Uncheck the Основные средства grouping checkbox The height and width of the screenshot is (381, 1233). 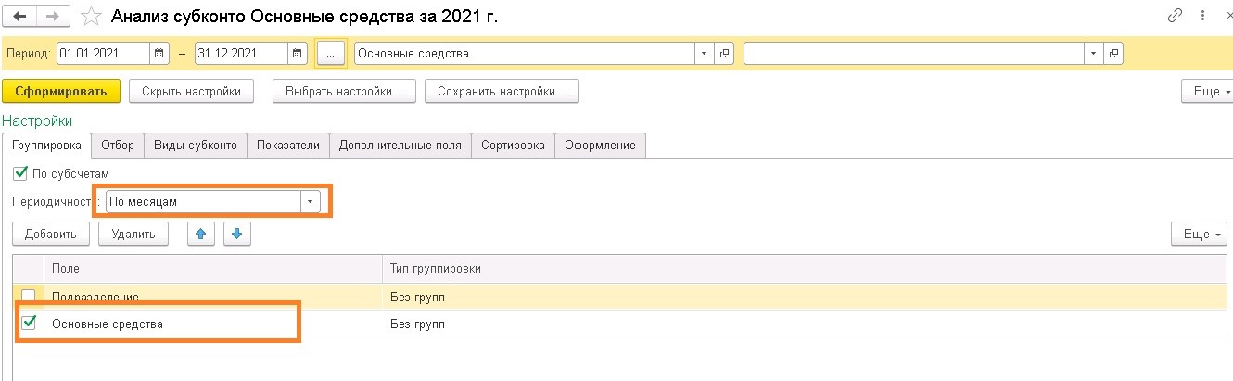coord(29,324)
